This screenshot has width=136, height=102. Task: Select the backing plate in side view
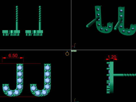point(112,77)
